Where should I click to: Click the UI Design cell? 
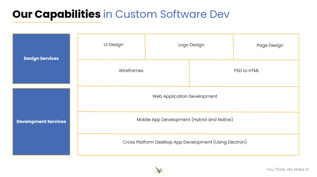[x=113, y=45]
